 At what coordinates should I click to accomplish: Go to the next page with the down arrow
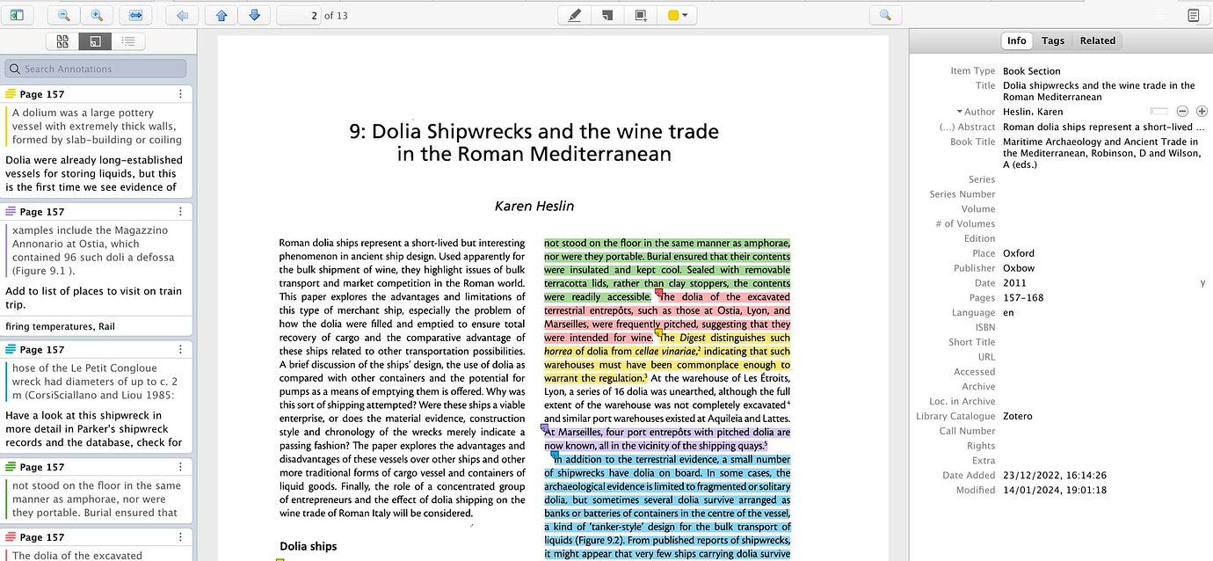tap(255, 14)
